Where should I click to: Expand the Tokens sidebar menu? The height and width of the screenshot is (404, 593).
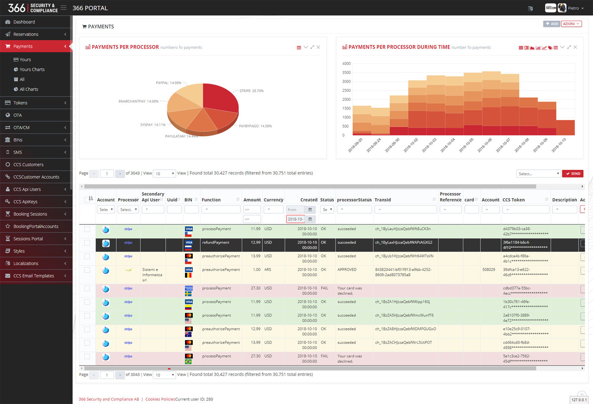coord(36,103)
